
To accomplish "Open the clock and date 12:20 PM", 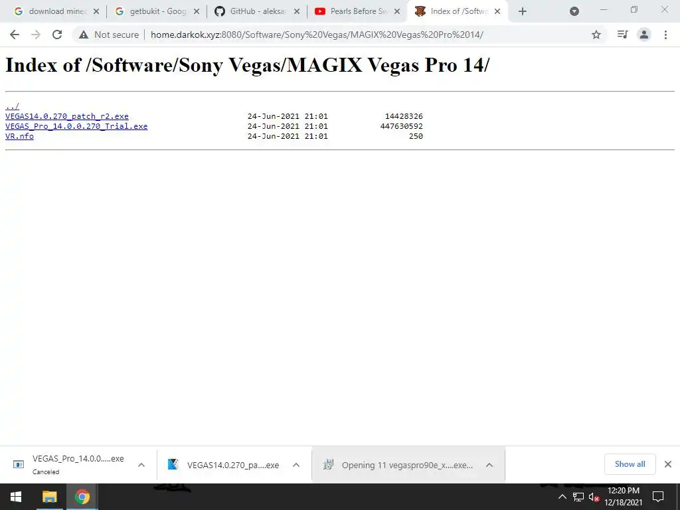I will coord(623,497).
